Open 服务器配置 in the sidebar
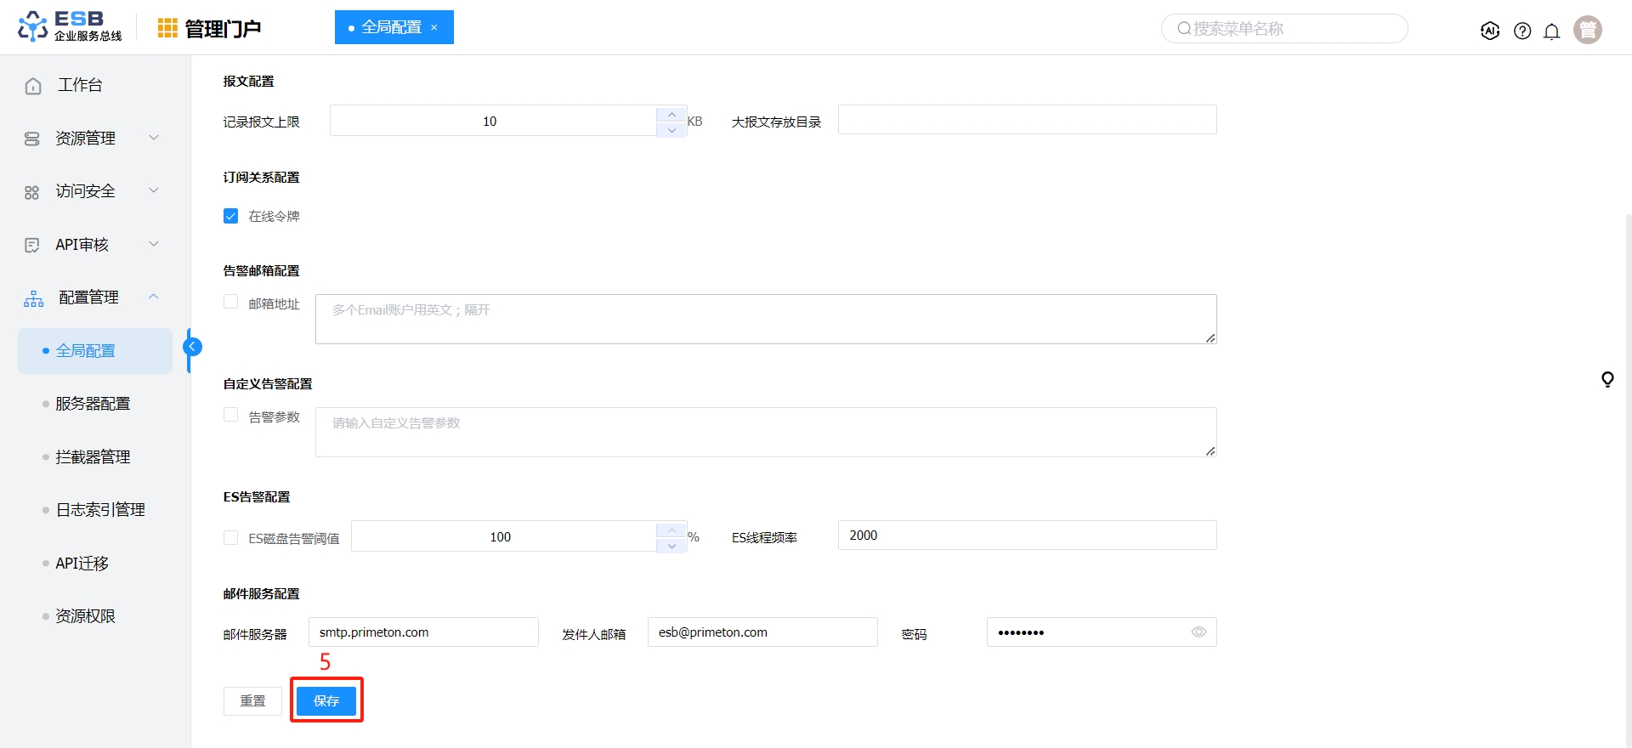 coord(93,404)
